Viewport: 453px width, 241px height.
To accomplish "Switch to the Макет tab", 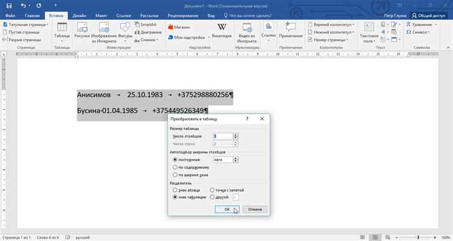I will click(101, 16).
